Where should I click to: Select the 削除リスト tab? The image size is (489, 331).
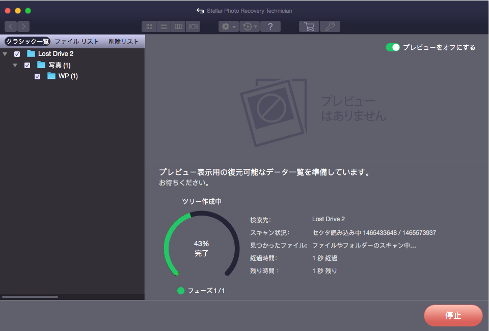tap(123, 41)
